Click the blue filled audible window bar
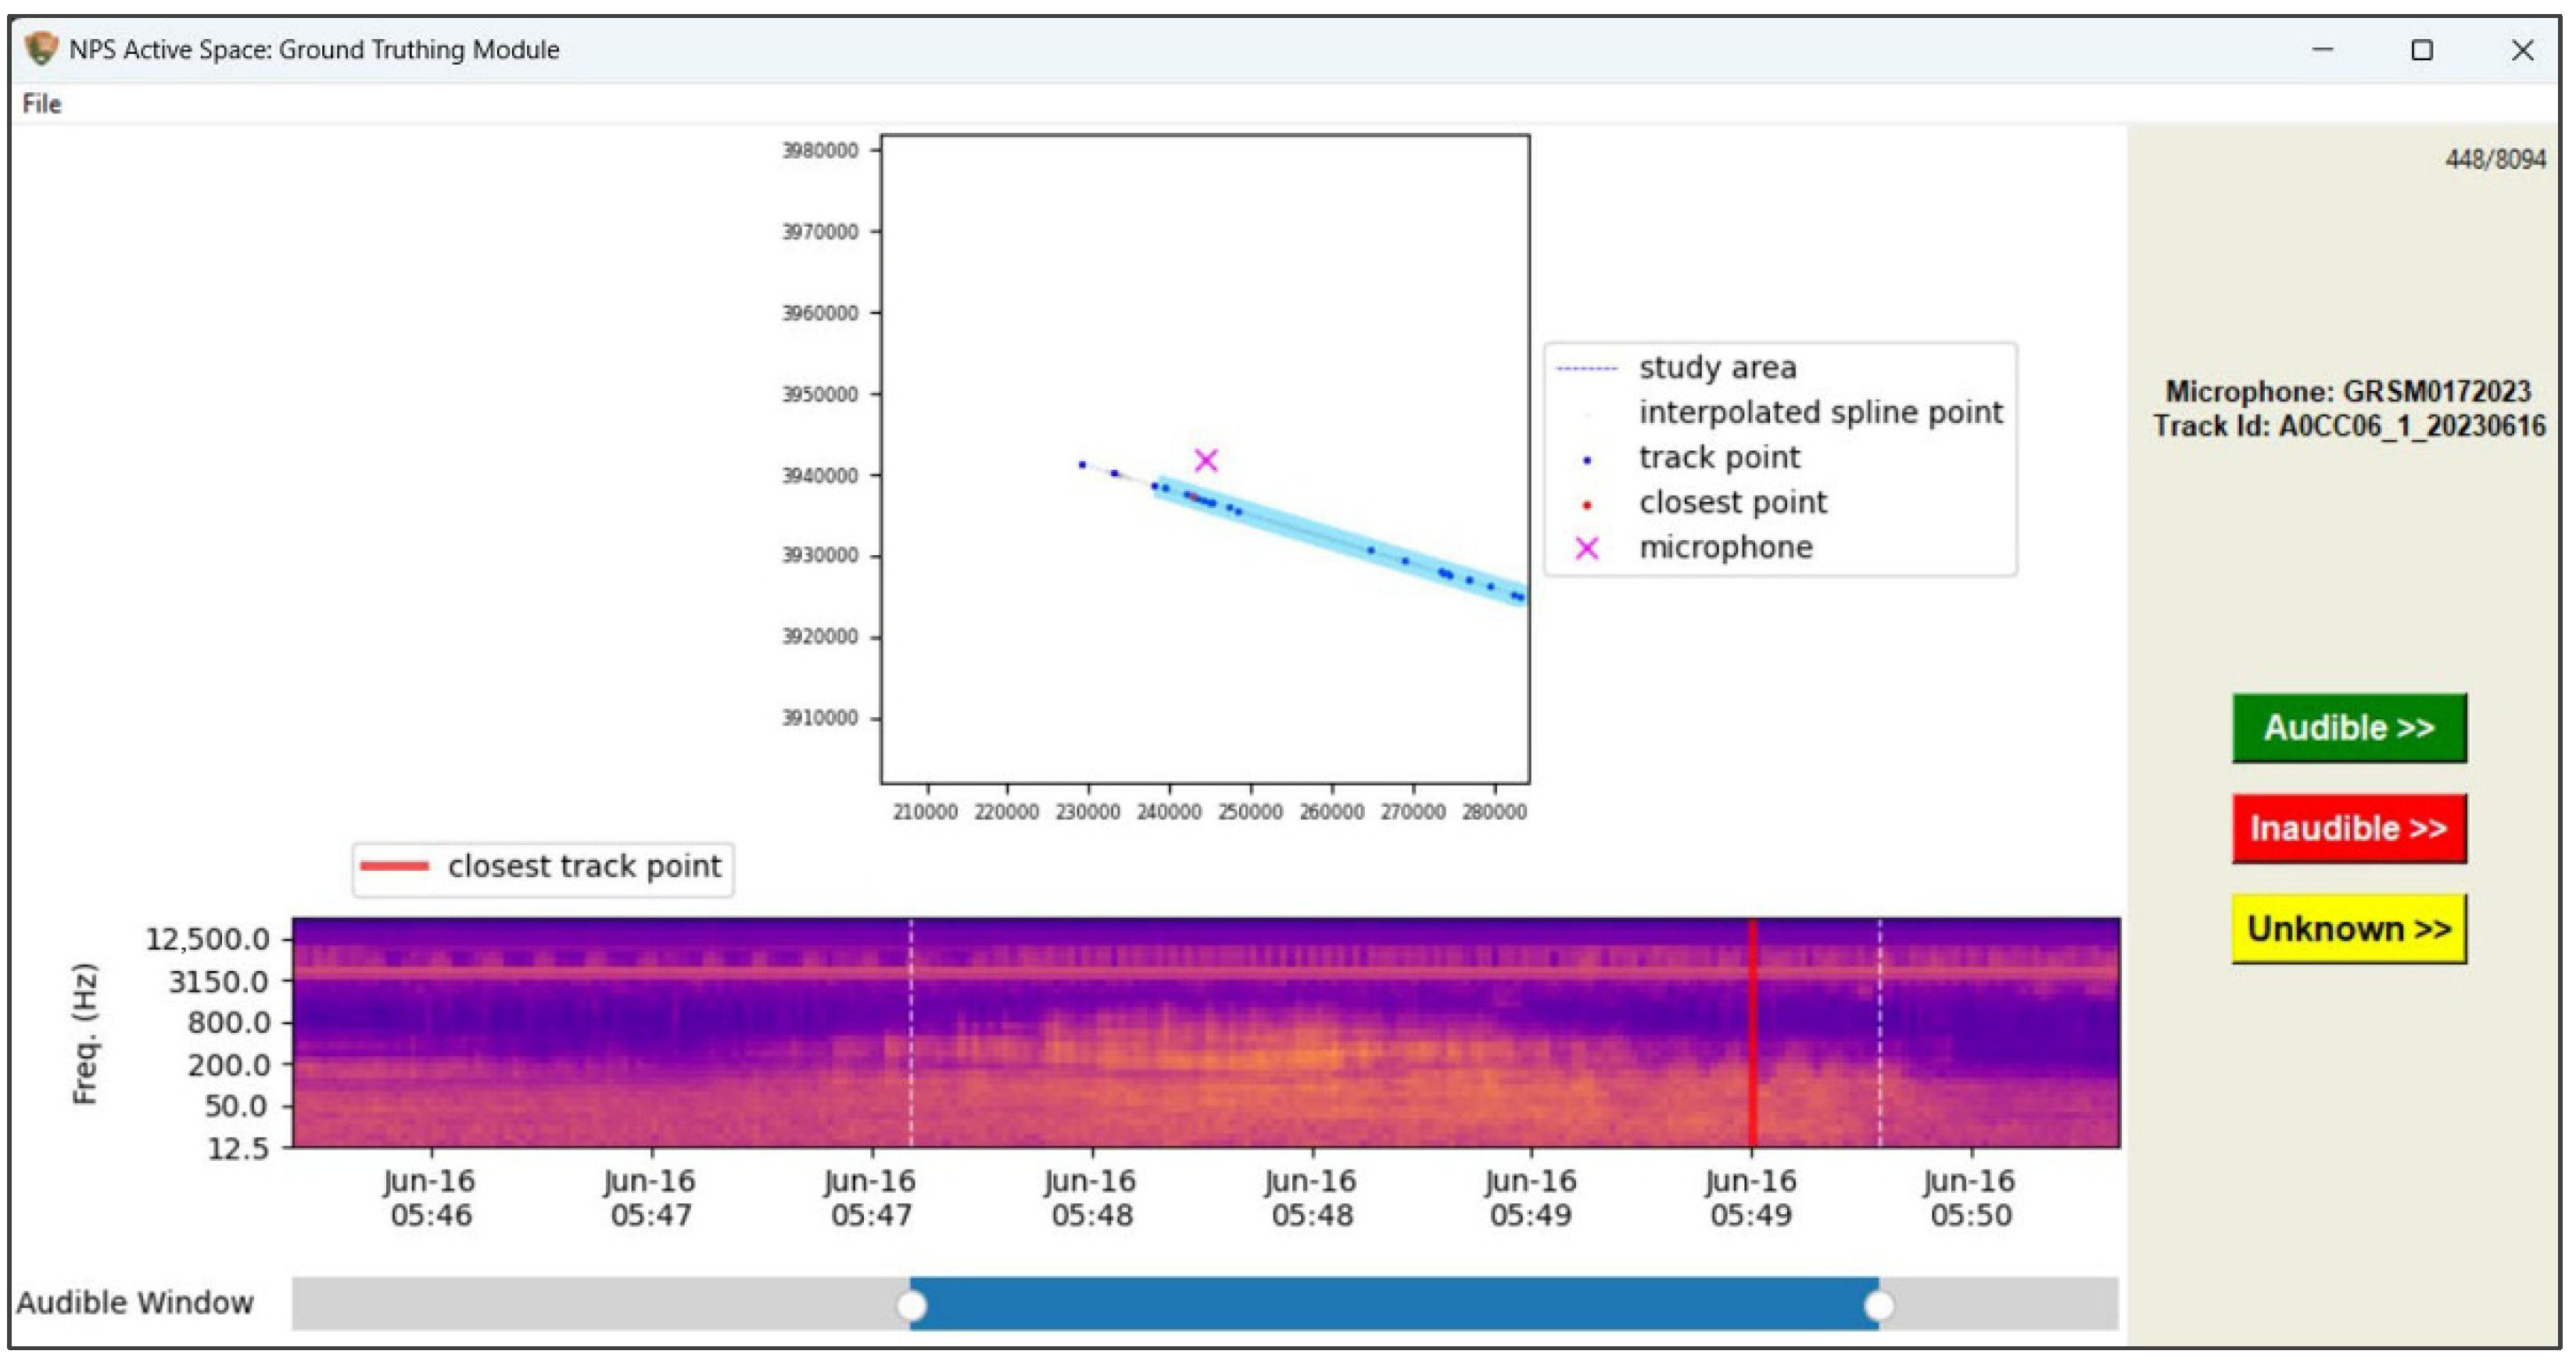The height and width of the screenshot is (1365, 2576). (1394, 1305)
